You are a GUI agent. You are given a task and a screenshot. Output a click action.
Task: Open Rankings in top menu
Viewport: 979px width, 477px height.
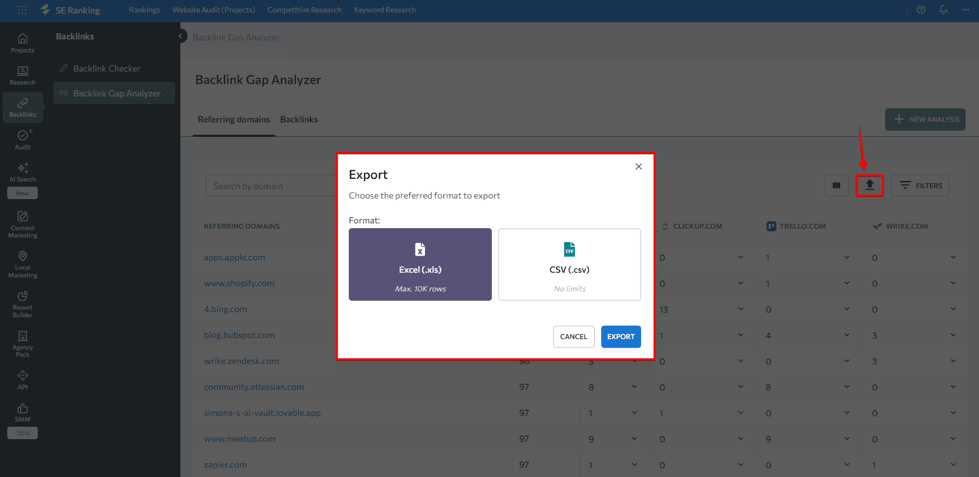tap(145, 10)
